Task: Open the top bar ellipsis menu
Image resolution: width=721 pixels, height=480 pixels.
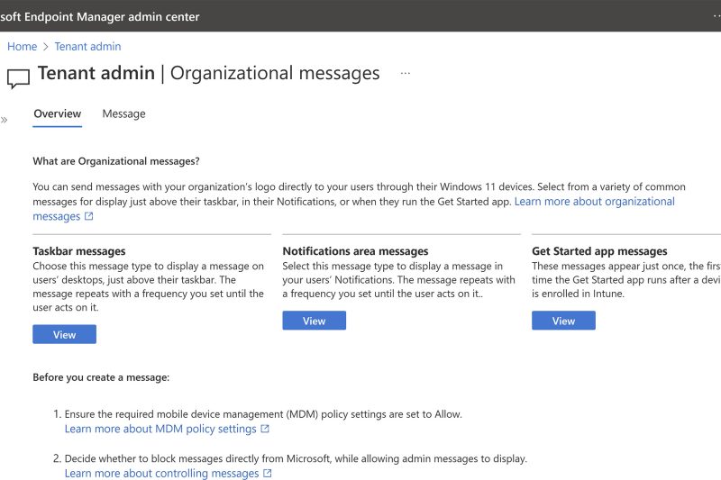Action: point(716,16)
